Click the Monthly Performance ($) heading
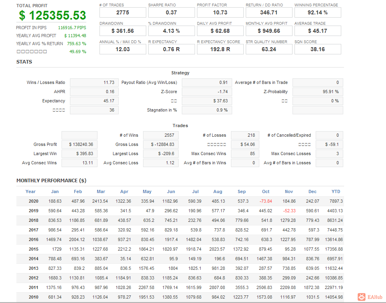The width and height of the screenshot is (386, 303). (51, 181)
